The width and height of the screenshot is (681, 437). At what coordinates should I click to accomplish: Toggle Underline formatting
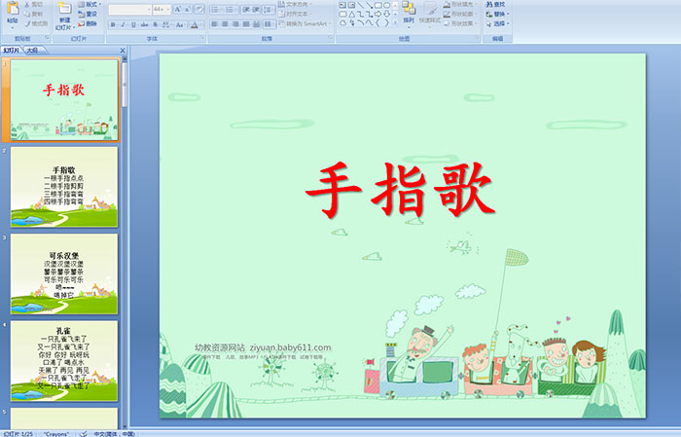[133, 24]
